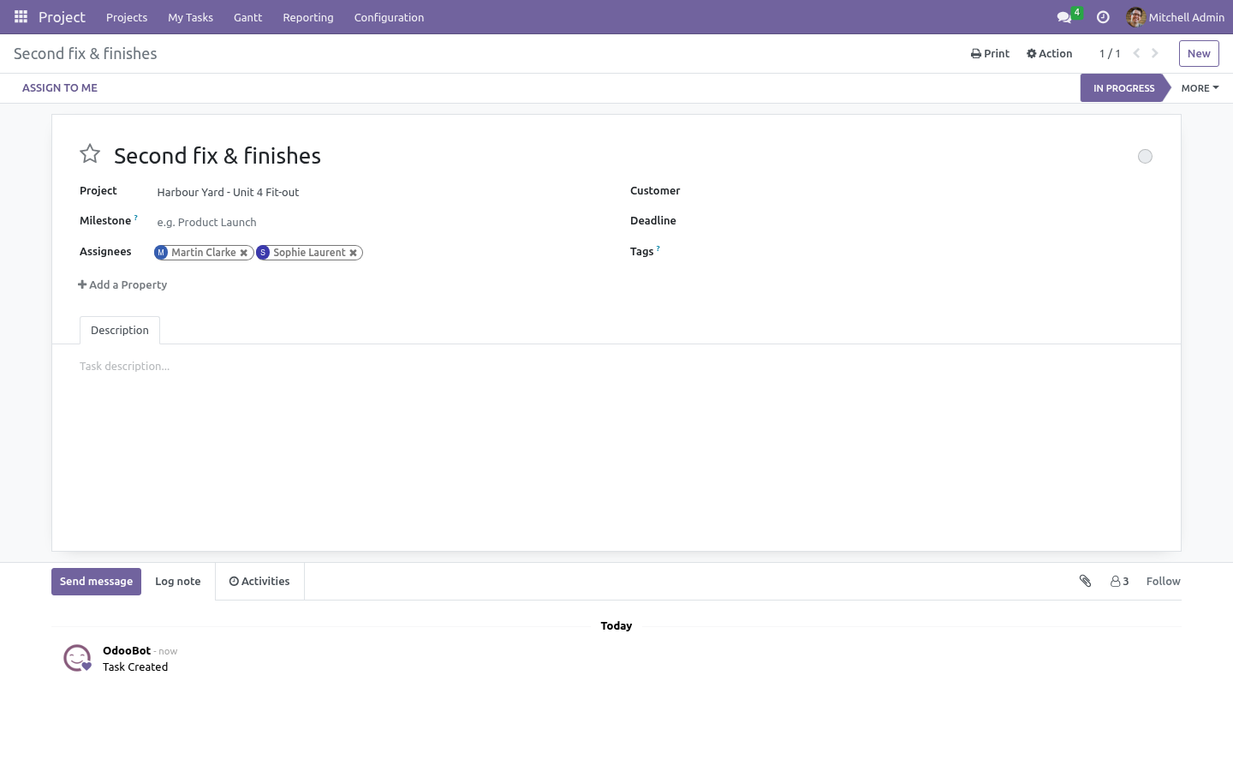Open the Action gear menu
This screenshot has width=1233, height=771.
pos(1049,53)
